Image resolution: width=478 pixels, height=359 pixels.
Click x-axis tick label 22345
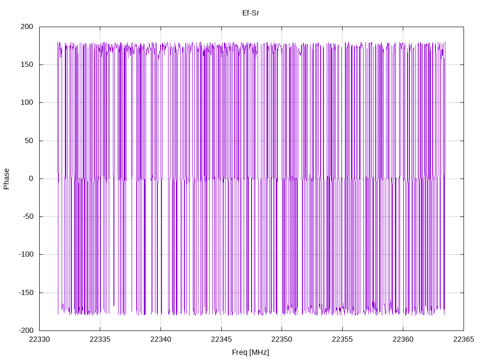(221, 339)
